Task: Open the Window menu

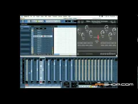Action: pyautogui.click(x=65, y=16)
